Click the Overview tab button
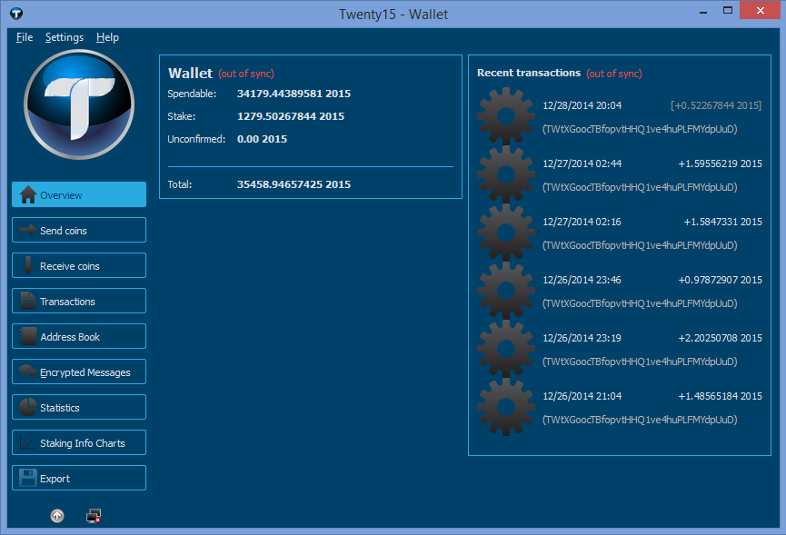The height and width of the screenshot is (535, 786). pos(79,194)
